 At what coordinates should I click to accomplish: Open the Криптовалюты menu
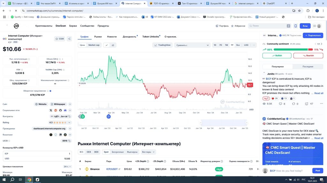pyautogui.click(x=44, y=26)
